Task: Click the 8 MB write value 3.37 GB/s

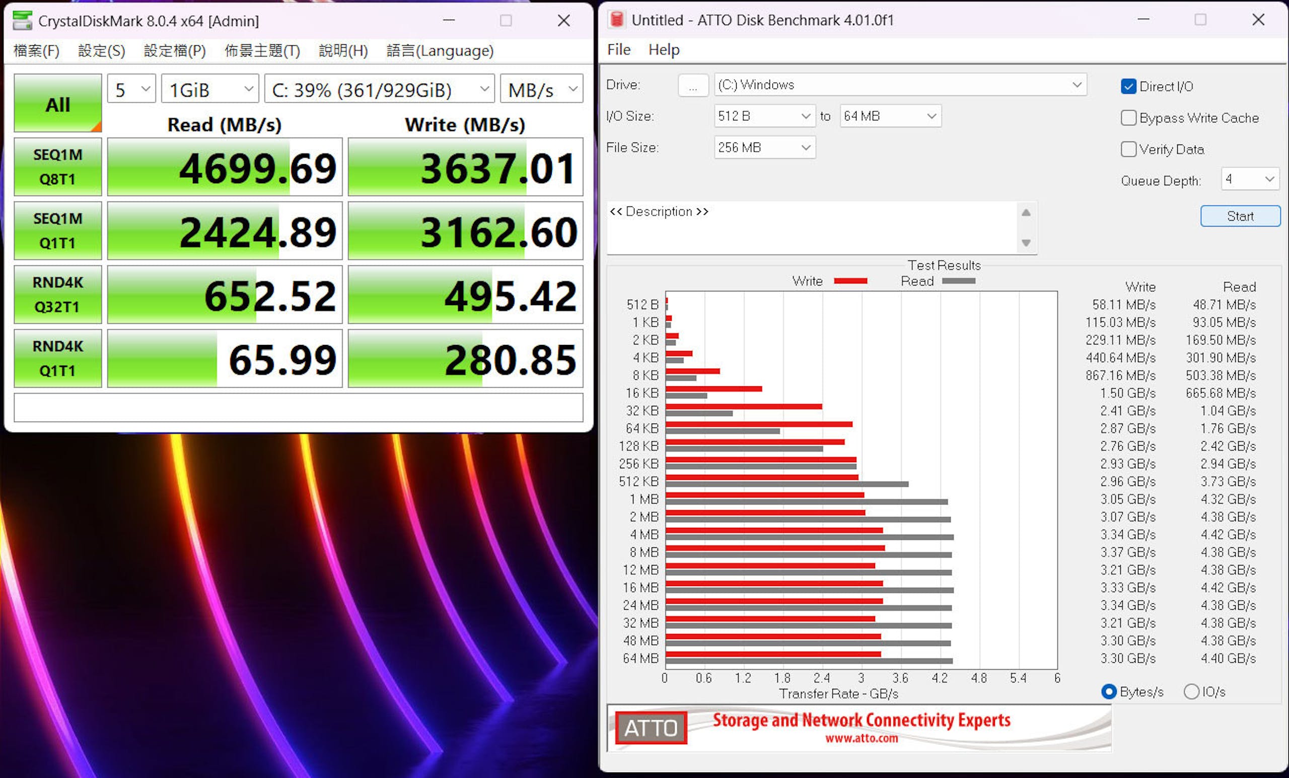Action: pyautogui.click(x=1128, y=552)
